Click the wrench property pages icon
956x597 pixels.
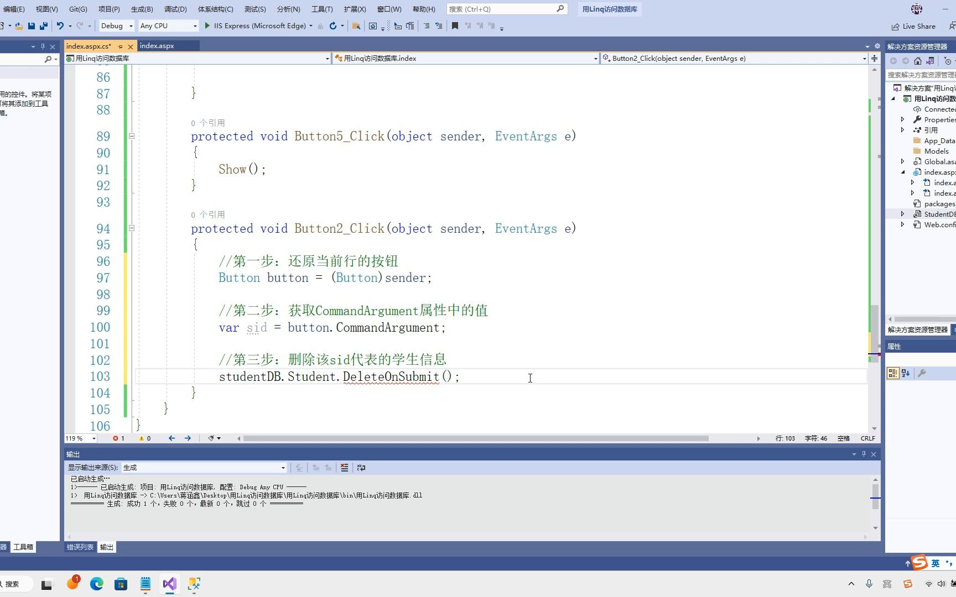pyautogui.click(x=922, y=374)
